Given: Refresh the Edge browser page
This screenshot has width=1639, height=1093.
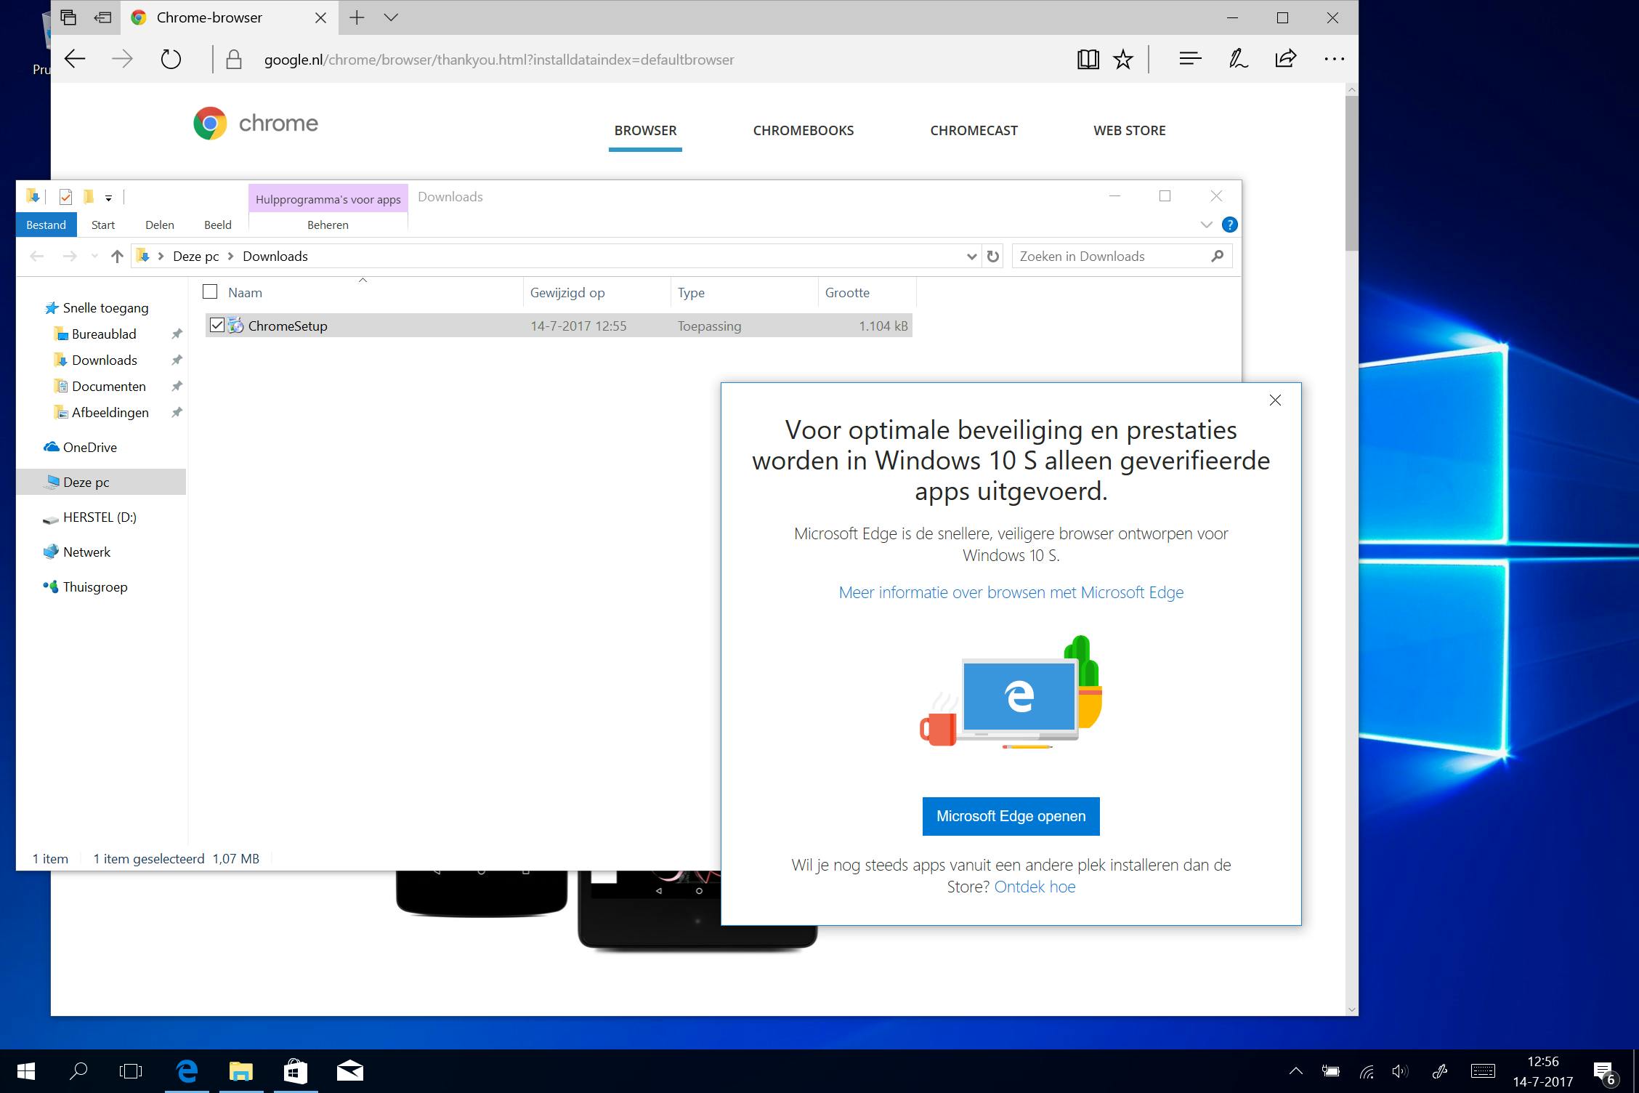Looking at the screenshot, I should coord(171,60).
